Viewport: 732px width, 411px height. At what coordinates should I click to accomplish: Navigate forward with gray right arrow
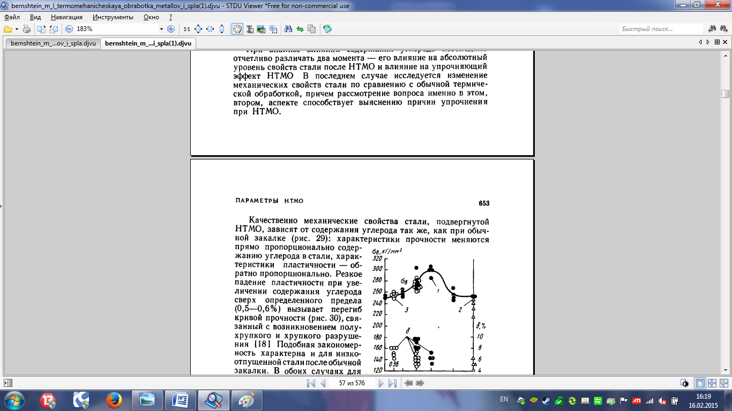coord(420,383)
